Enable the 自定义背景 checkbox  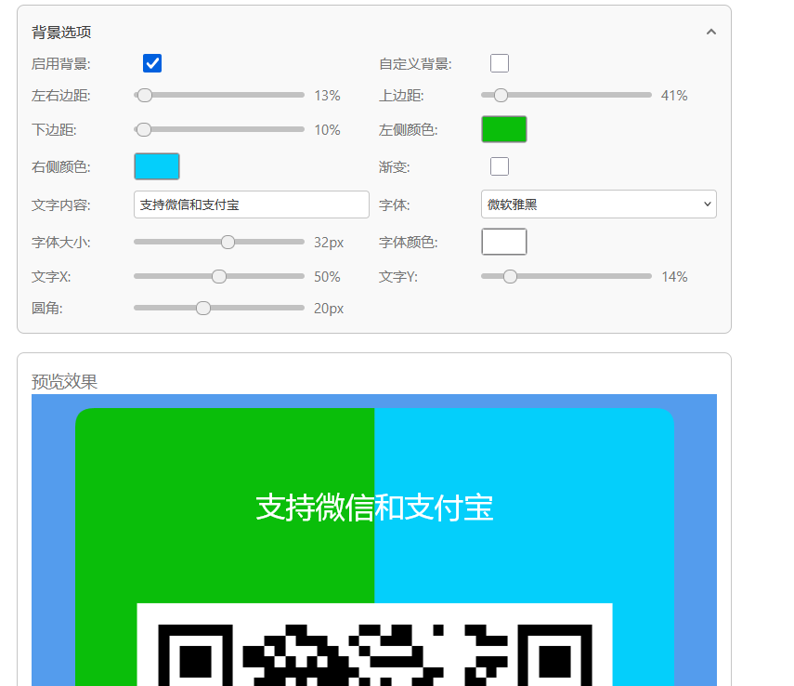(500, 63)
